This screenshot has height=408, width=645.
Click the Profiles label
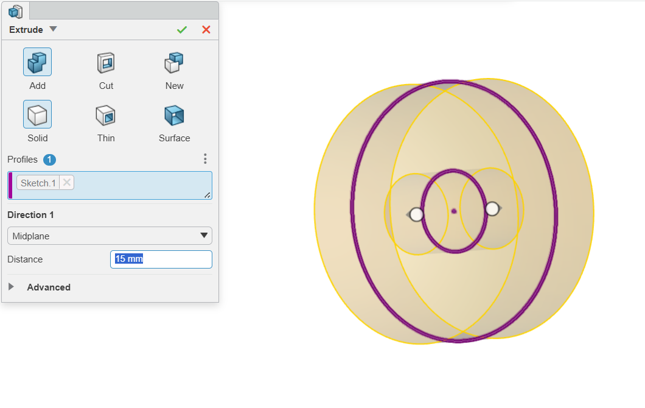point(23,160)
